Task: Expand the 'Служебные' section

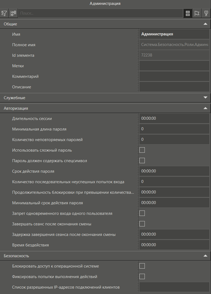Action: point(205,98)
